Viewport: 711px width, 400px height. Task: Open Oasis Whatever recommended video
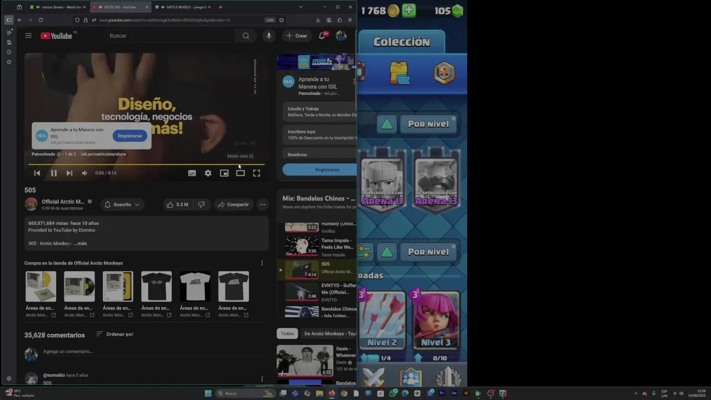click(317, 360)
